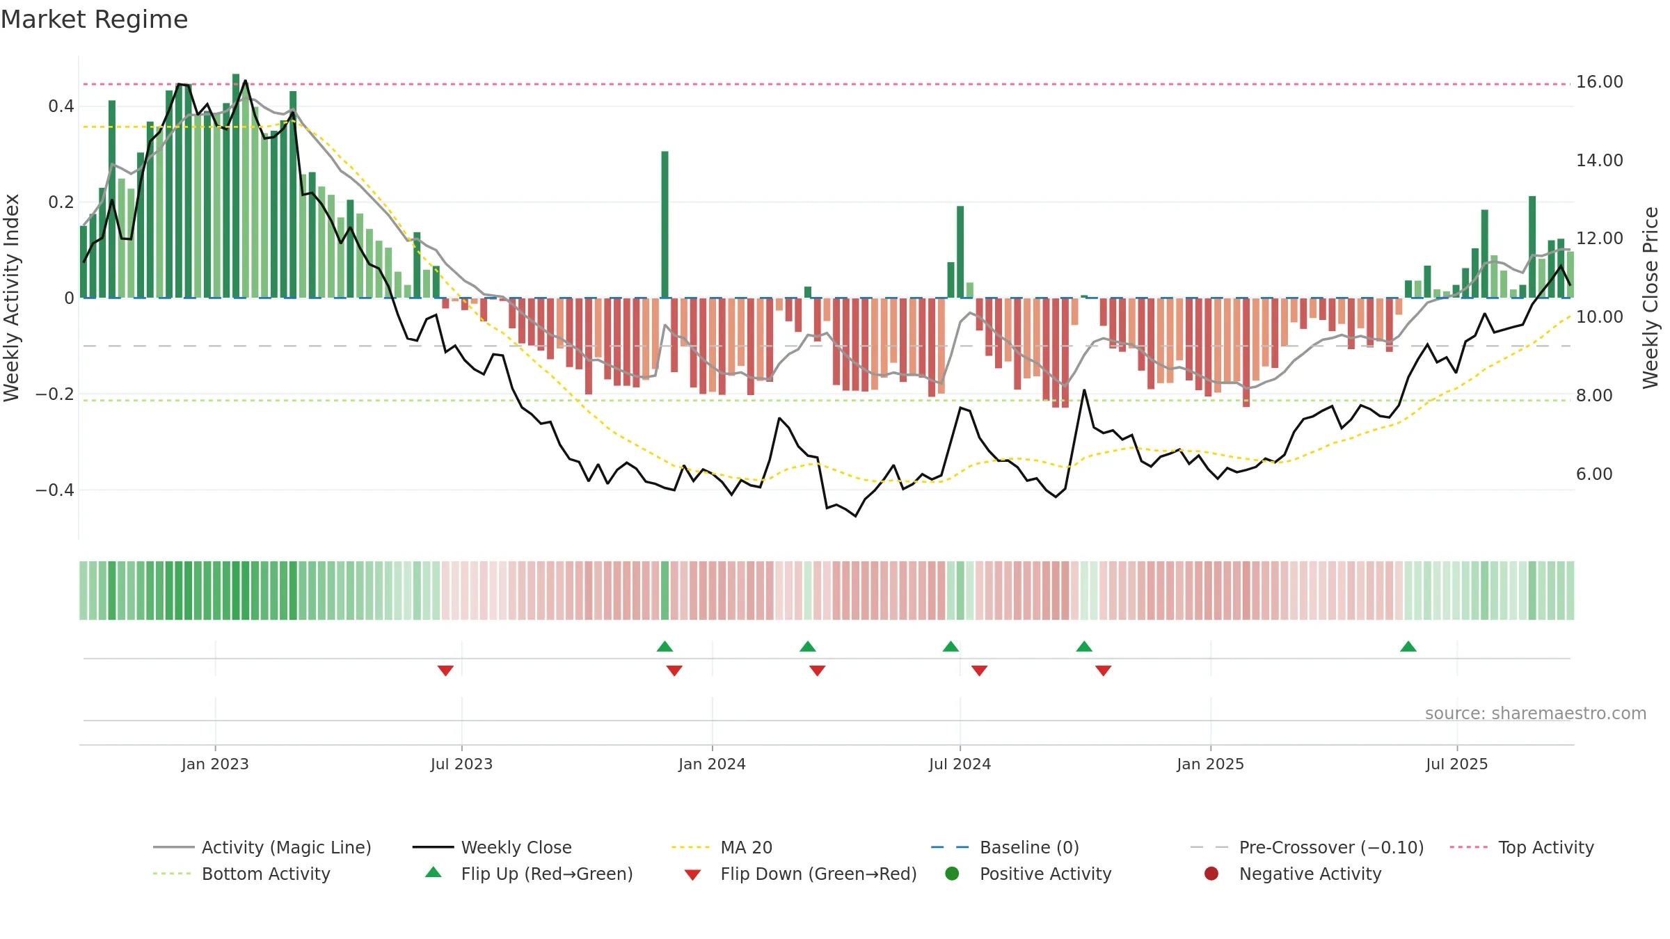Click the Jan 2023 axis label
Image resolution: width=1670 pixels, height=939 pixels.
point(215,764)
